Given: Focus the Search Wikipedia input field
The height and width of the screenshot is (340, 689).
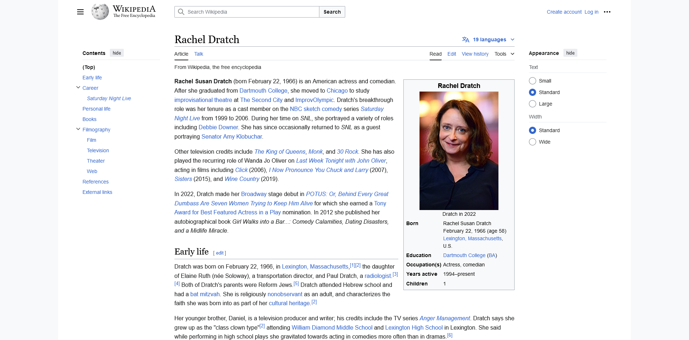Looking at the screenshot, I should [x=251, y=12].
